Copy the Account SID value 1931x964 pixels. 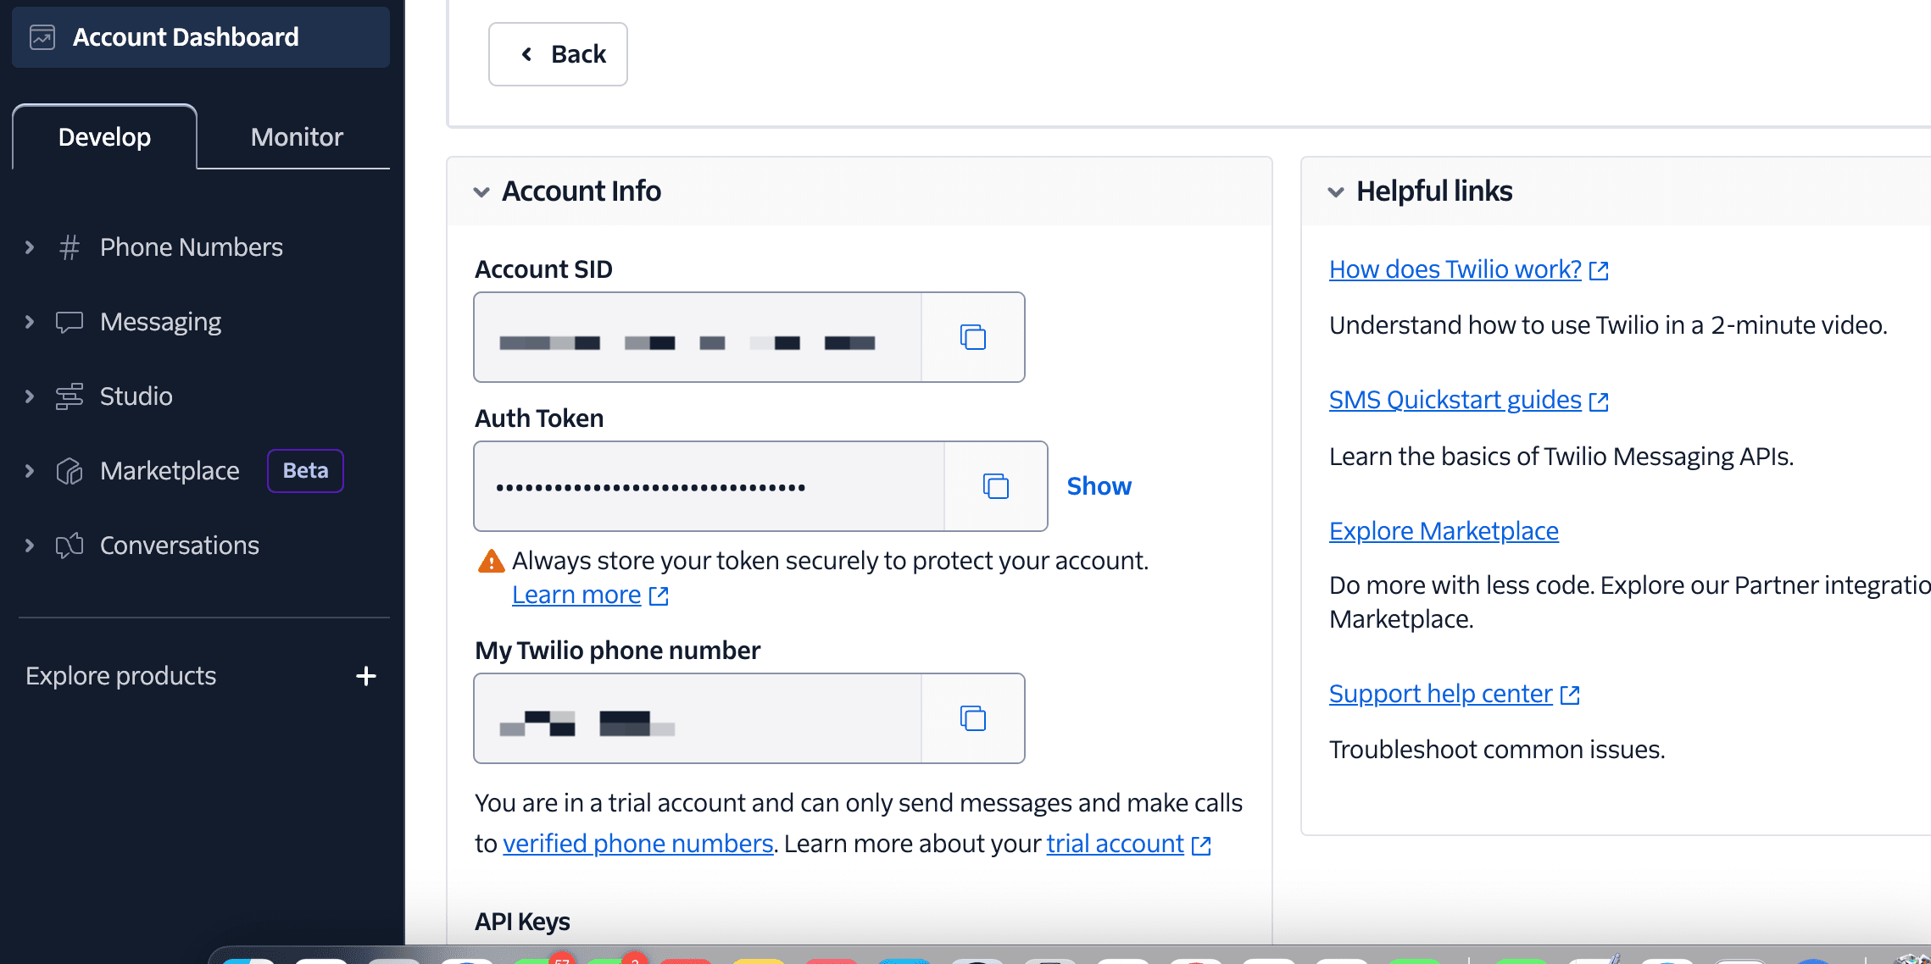pyautogui.click(x=972, y=337)
